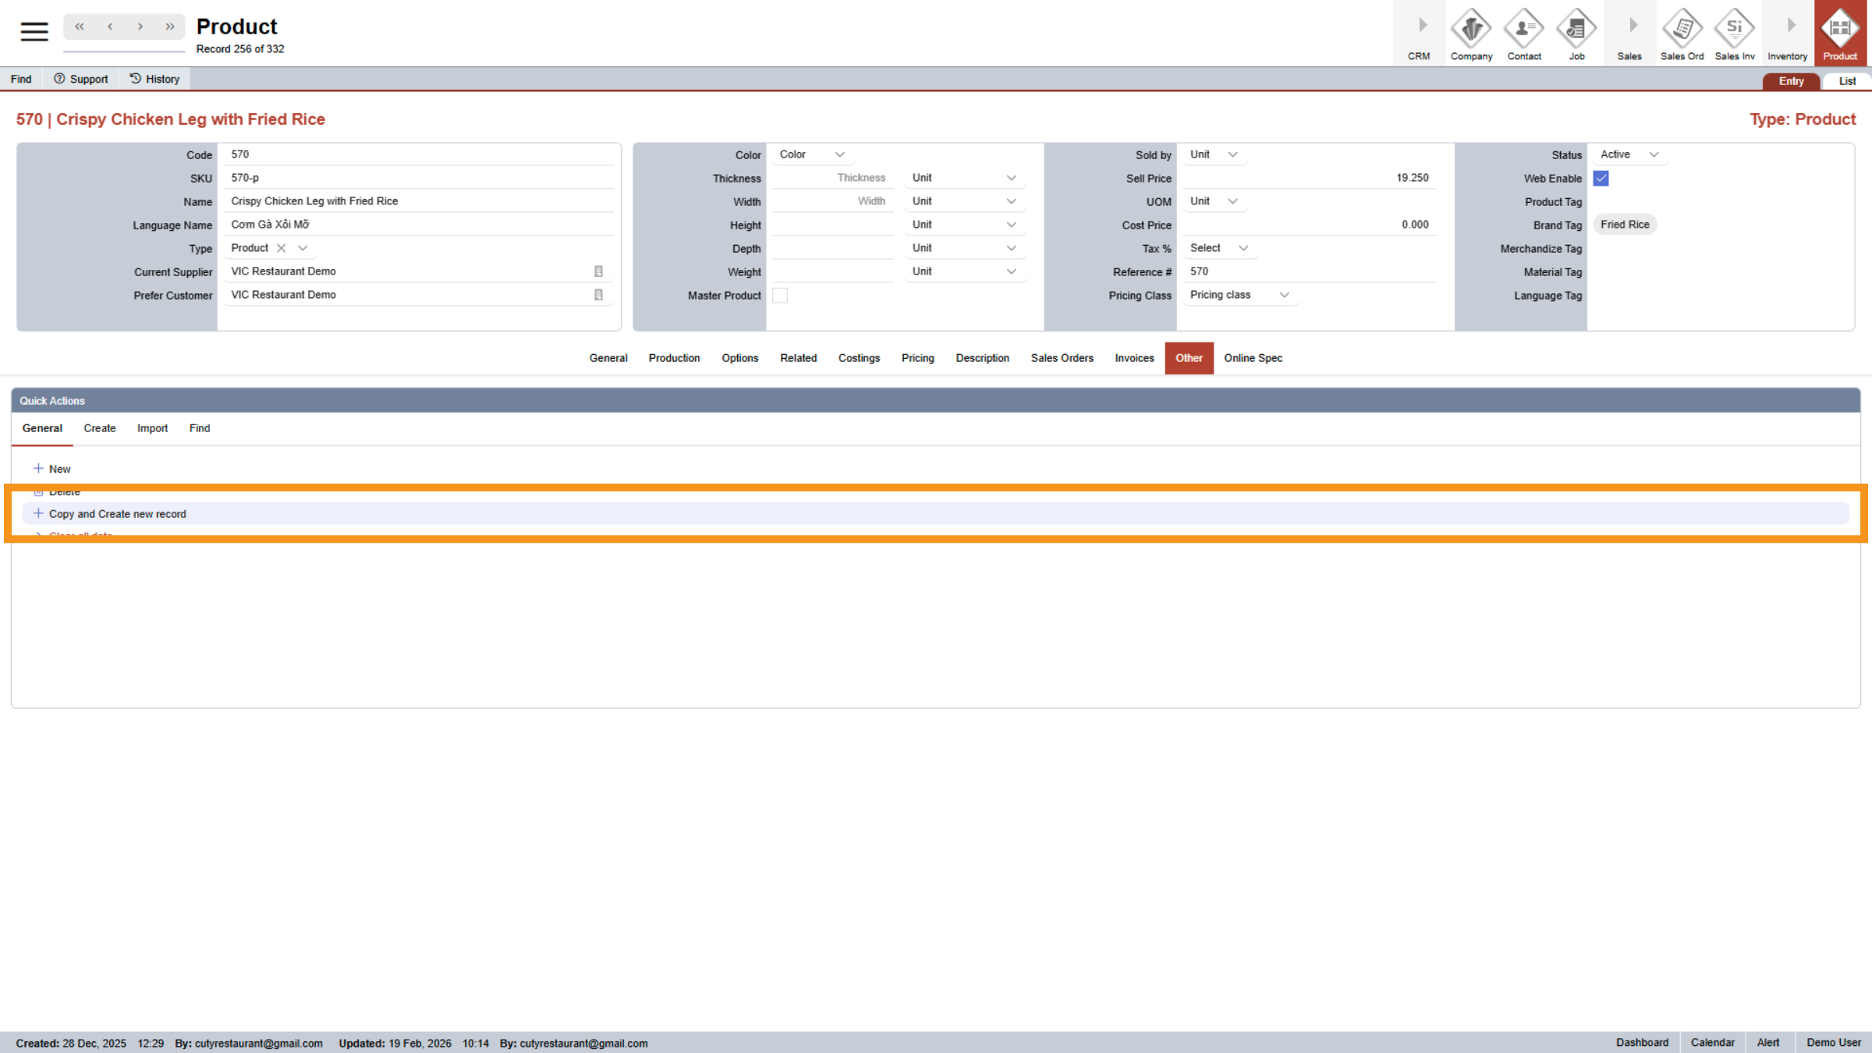Open the Pricing class dropdown
The width and height of the screenshot is (1872, 1053).
(1239, 295)
